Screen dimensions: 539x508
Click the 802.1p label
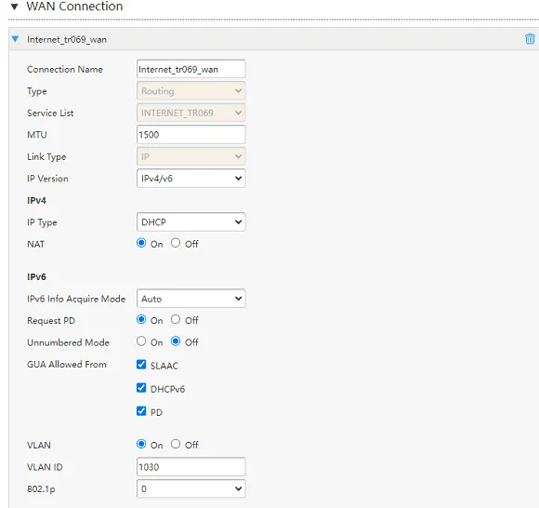41,489
